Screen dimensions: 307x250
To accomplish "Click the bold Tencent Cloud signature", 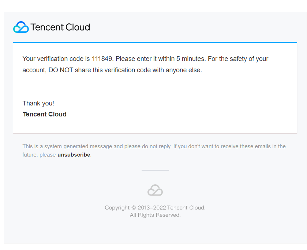I will click(45, 114).
